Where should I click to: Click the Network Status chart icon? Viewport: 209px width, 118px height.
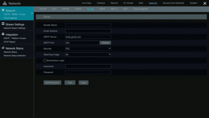pyautogui.click(x=3, y=48)
